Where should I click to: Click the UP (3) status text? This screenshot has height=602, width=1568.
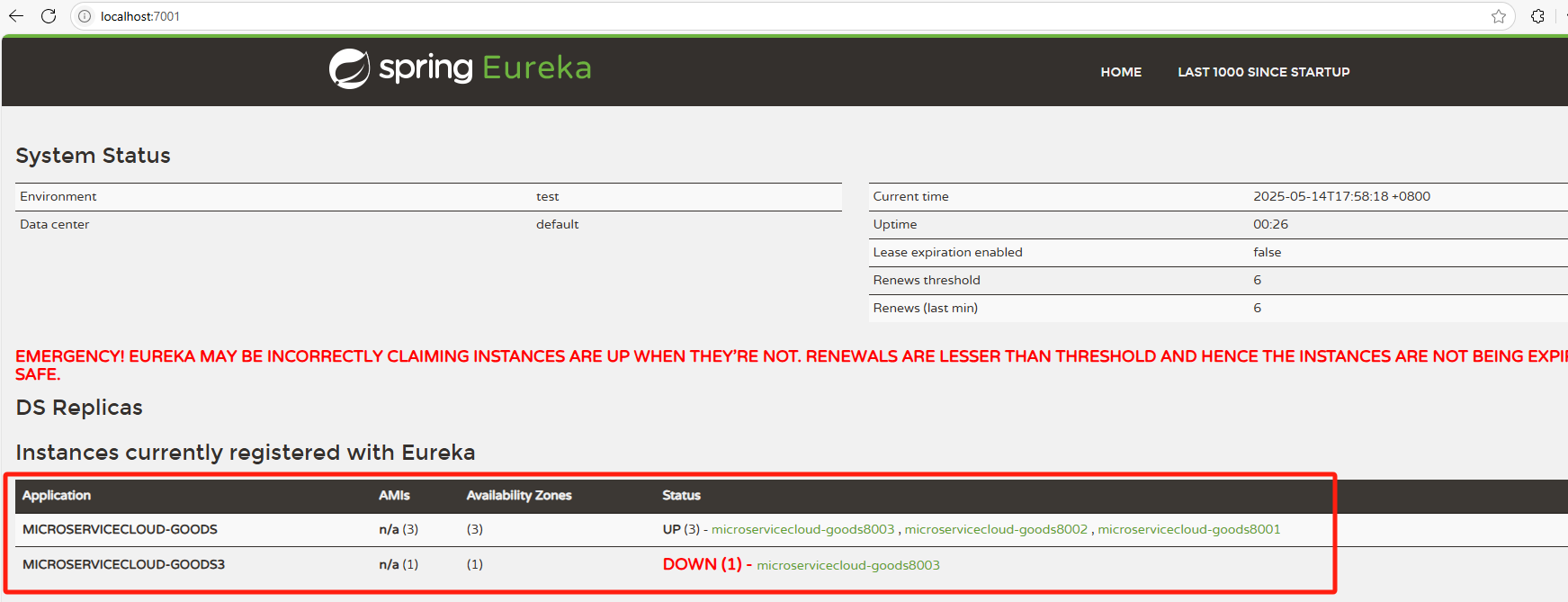click(x=681, y=529)
